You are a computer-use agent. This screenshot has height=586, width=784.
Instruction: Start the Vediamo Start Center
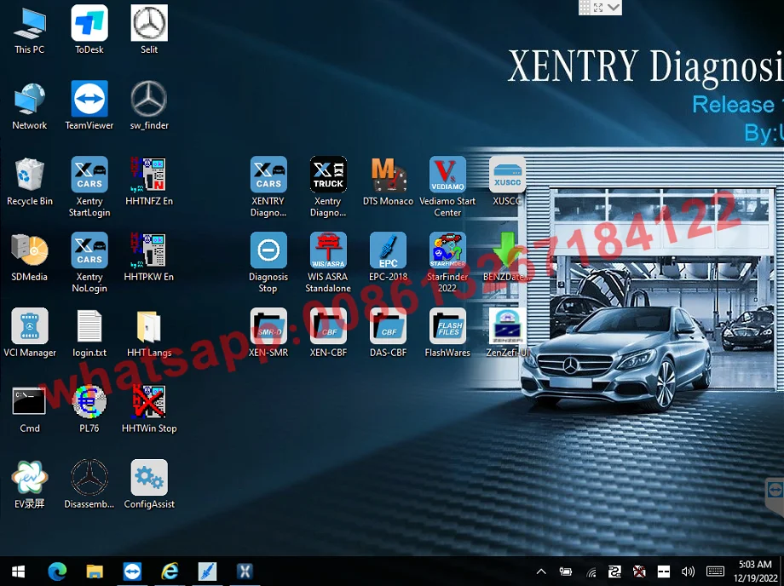(x=447, y=175)
